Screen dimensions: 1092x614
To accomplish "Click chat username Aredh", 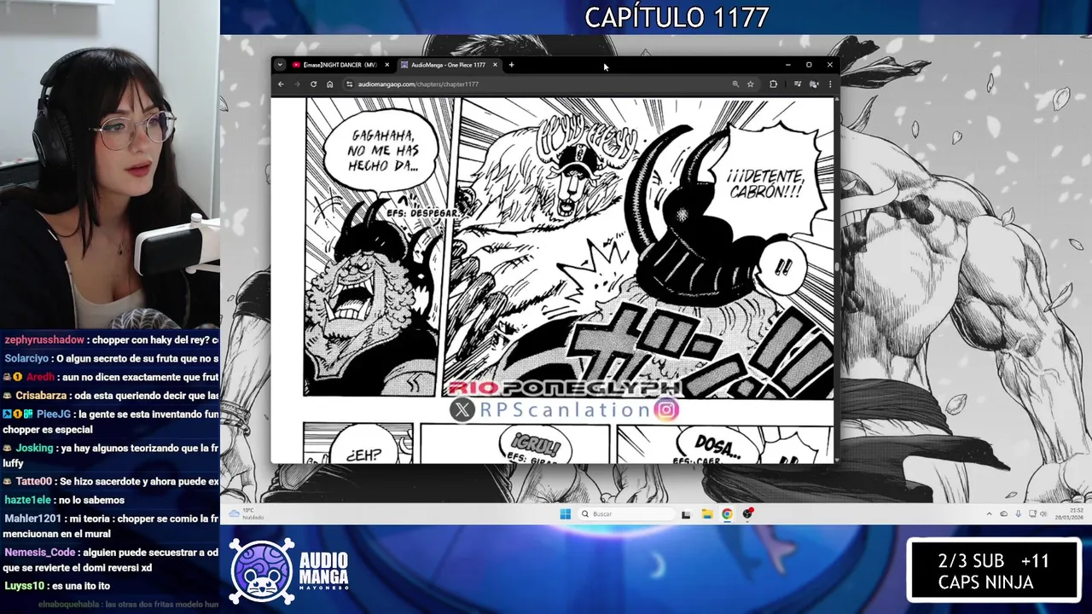I will pos(39,377).
